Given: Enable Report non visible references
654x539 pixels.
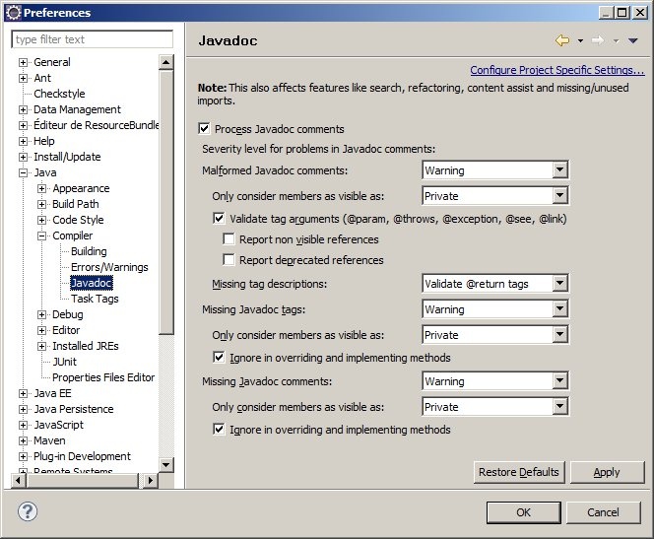Looking at the screenshot, I should [229, 239].
